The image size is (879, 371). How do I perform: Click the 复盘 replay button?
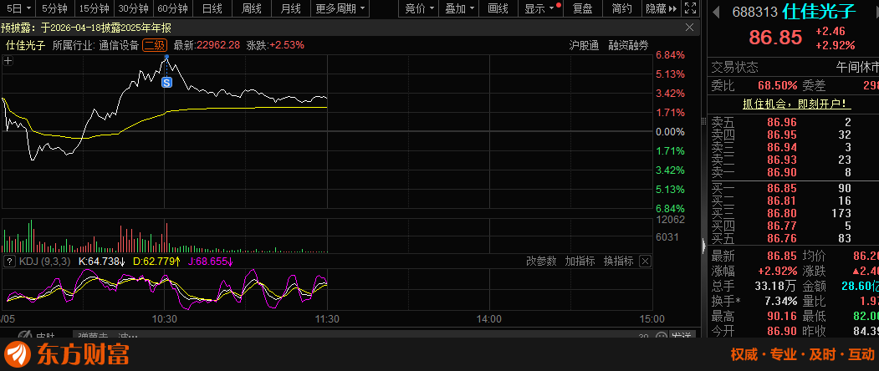click(582, 8)
